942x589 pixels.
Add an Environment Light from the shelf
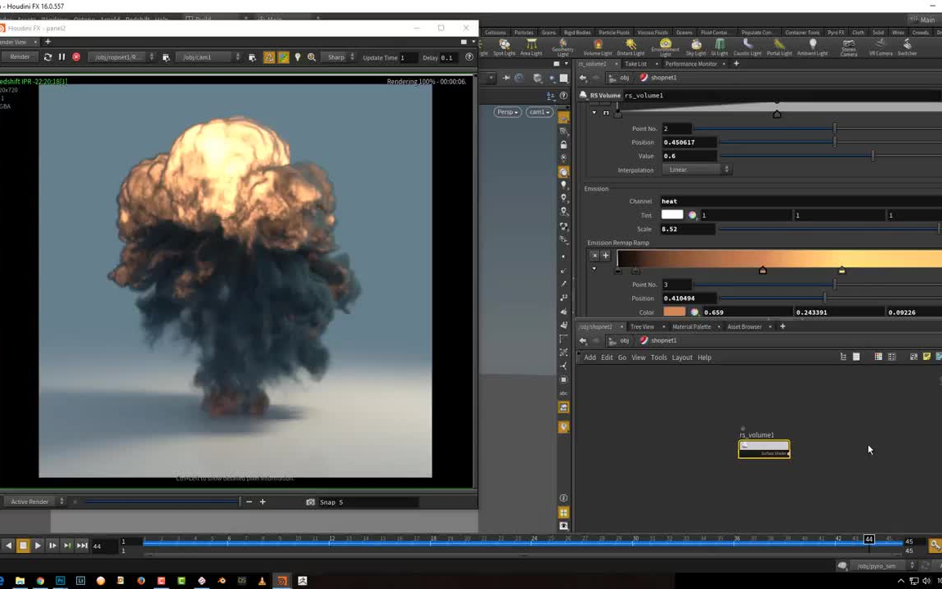[665, 47]
